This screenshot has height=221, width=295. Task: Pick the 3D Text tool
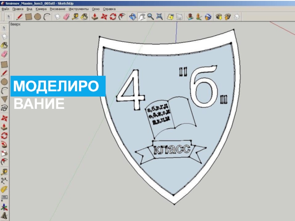pos(4,216)
